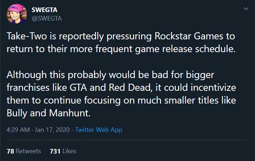The image size is (255, 161).
Task: View the 78 Retweets list
Action: pos(24,151)
